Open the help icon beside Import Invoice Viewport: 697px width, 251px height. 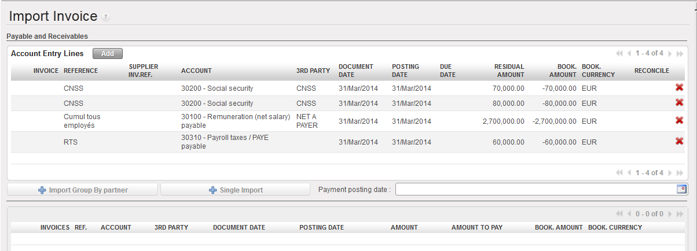[x=105, y=17]
